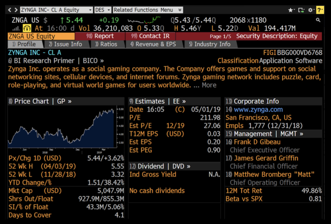Open the settings gear menu
Image resolution: width=331 pixels, height=224 pixels.
(x=311, y=10)
